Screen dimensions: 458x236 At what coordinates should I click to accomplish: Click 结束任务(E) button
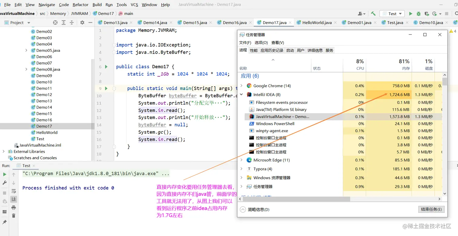[431, 209]
